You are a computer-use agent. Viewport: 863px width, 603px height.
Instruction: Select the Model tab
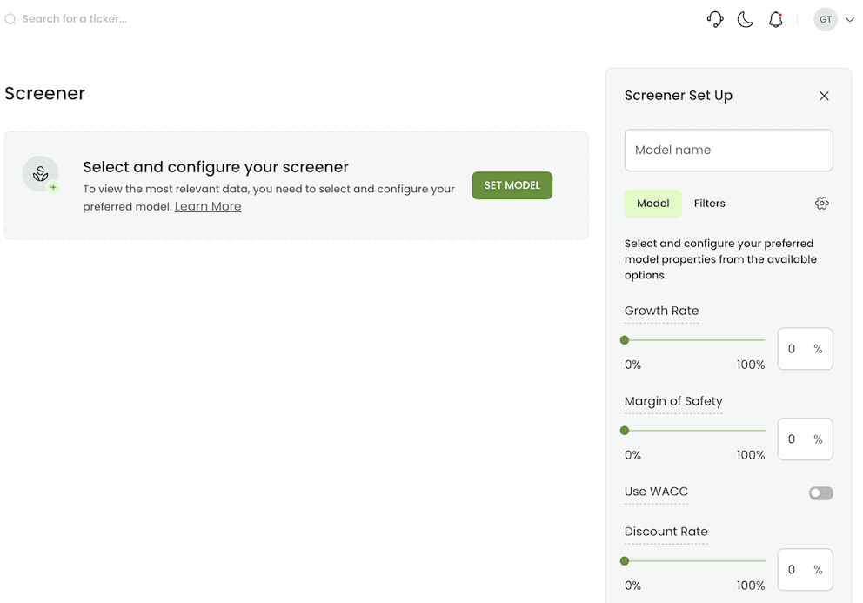pos(652,203)
